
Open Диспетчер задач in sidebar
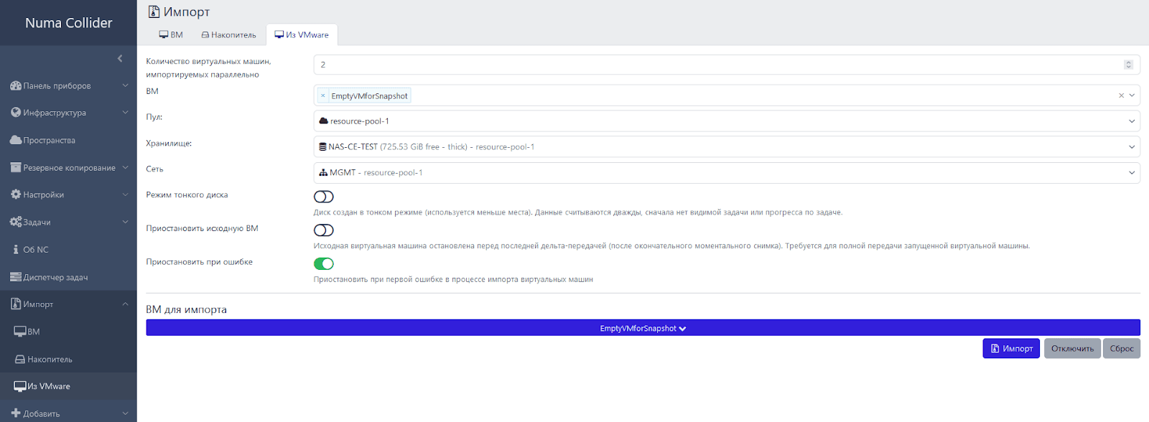55,277
